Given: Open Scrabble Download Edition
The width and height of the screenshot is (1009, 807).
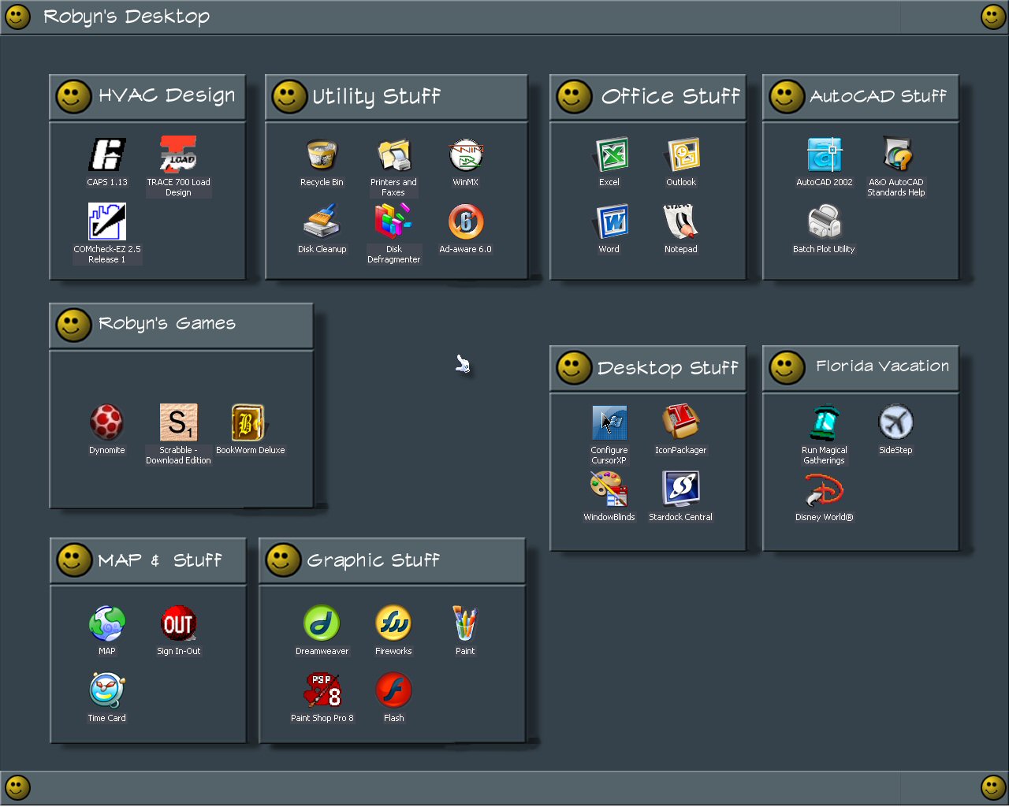Looking at the screenshot, I should pyautogui.click(x=178, y=422).
